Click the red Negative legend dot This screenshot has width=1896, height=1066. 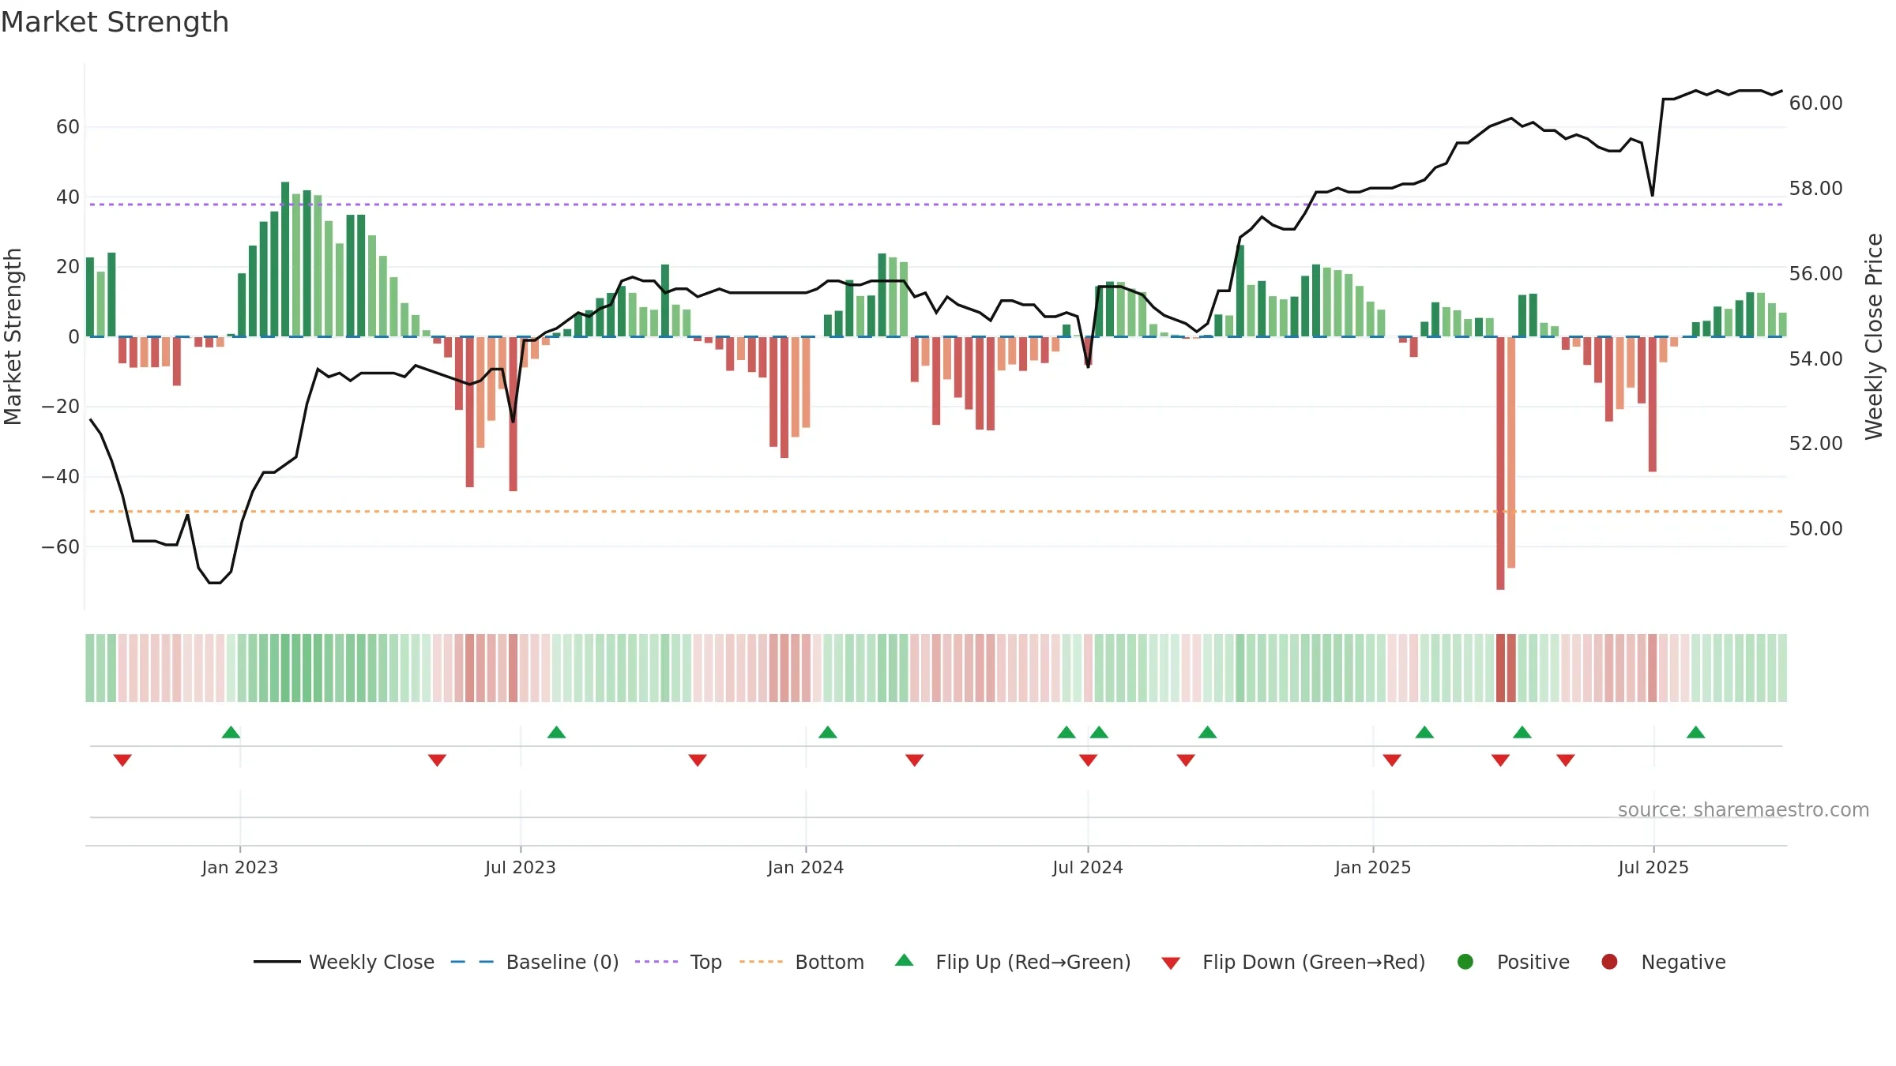1609,962
